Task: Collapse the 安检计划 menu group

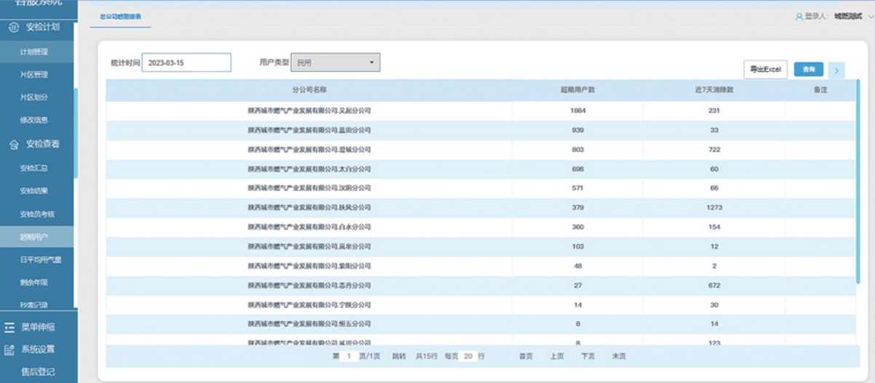Action: (x=43, y=27)
